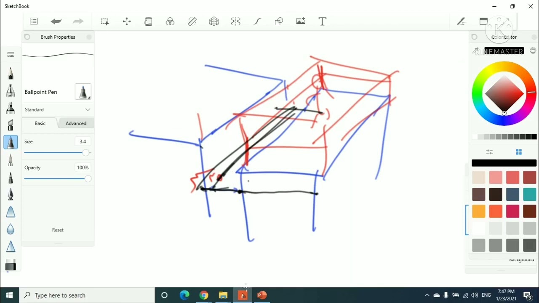Redo with the right arrow icon
This screenshot has height=303, width=539.
(78, 21)
